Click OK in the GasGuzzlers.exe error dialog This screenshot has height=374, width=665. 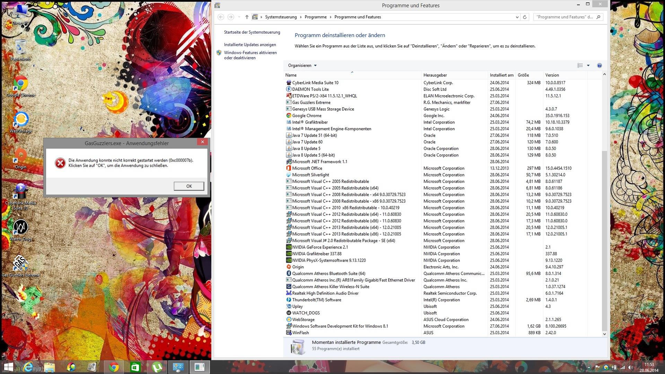pos(189,186)
